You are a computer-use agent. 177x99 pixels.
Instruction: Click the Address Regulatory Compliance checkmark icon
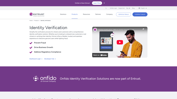31,52
